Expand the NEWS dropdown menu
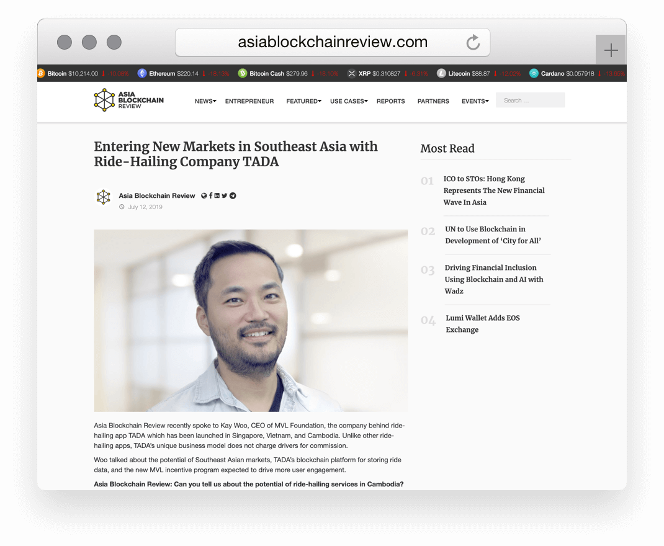 (205, 101)
